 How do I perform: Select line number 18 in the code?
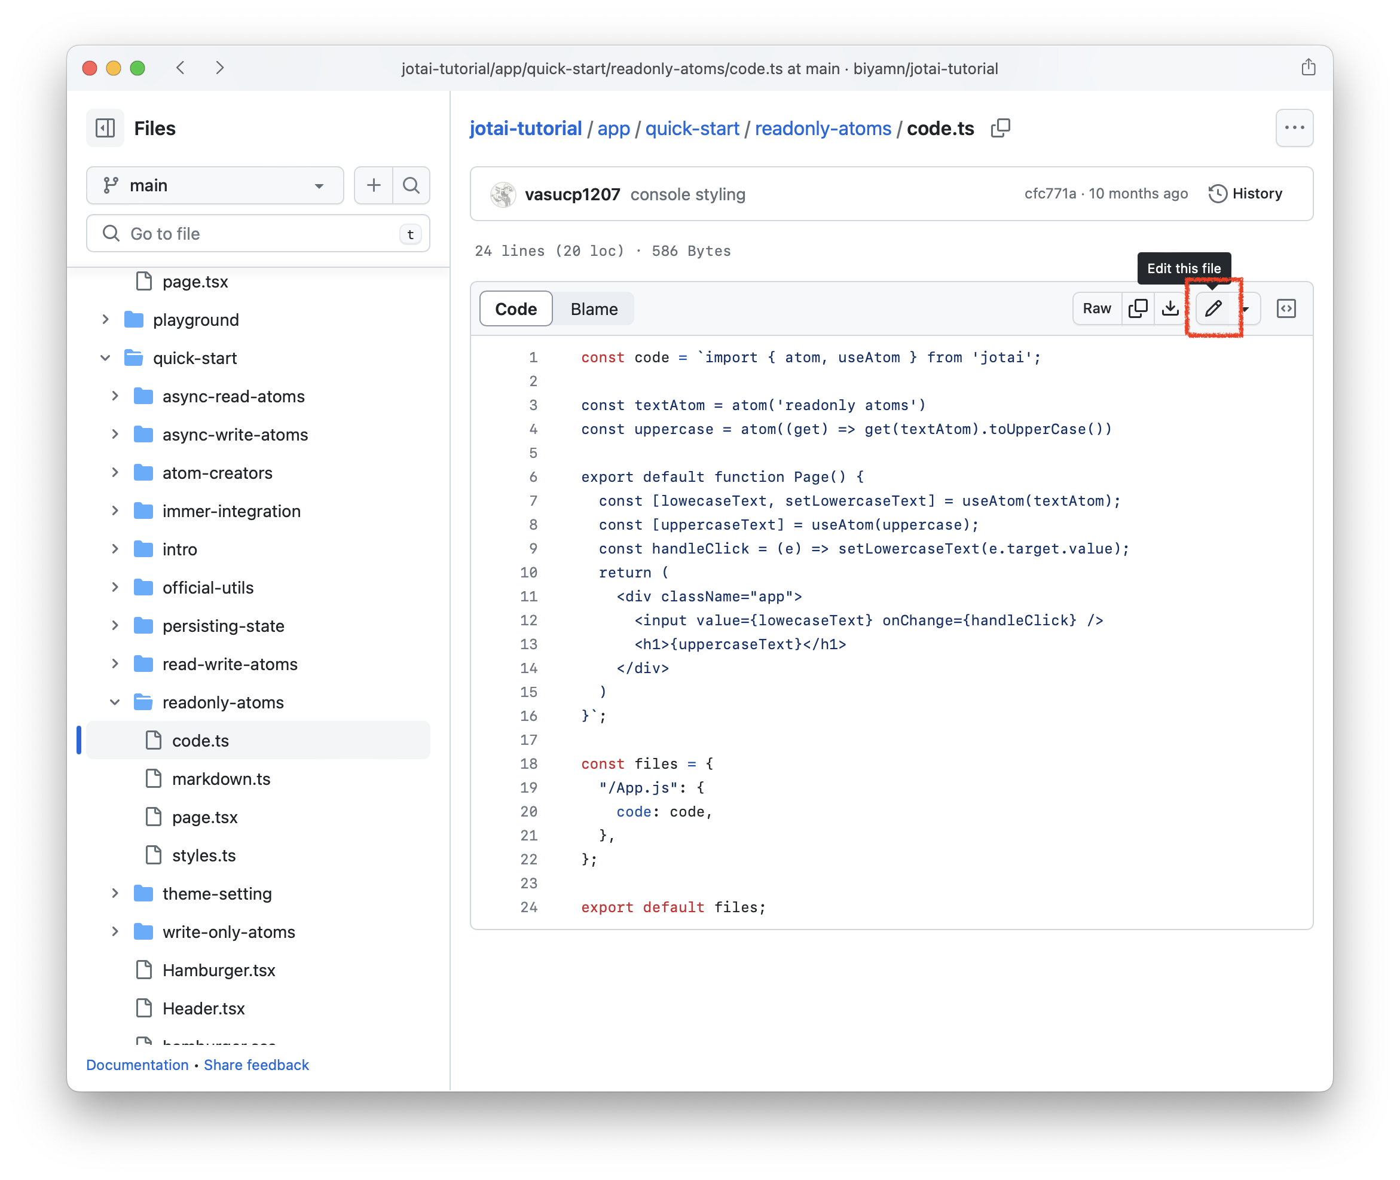click(x=528, y=764)
